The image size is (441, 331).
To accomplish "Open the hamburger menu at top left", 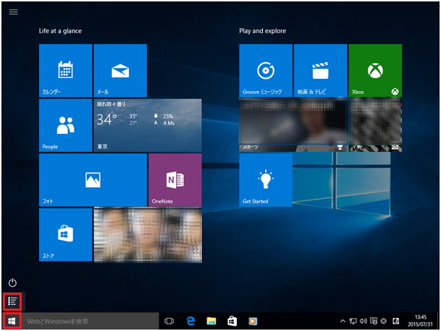I will pyautogui.click(x=13, y=12).
